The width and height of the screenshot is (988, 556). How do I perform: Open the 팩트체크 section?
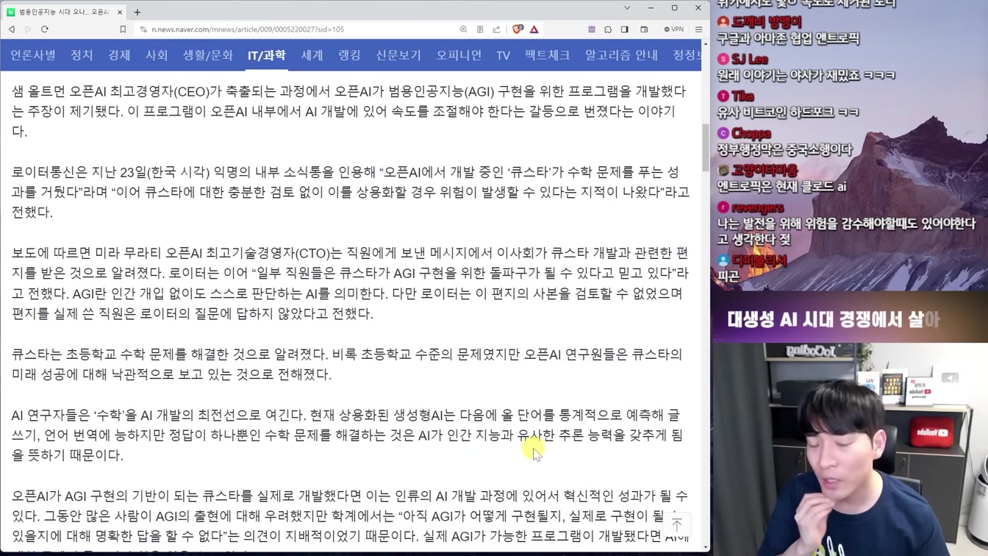pyautogui.click(x=548, y=55)
